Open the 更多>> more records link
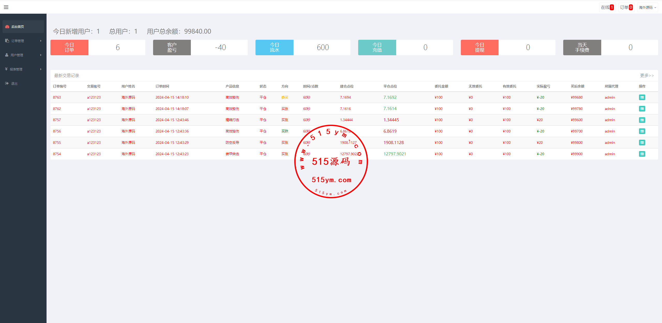Image resolution: width=662 pixels, height=323 pixels. 647,75
